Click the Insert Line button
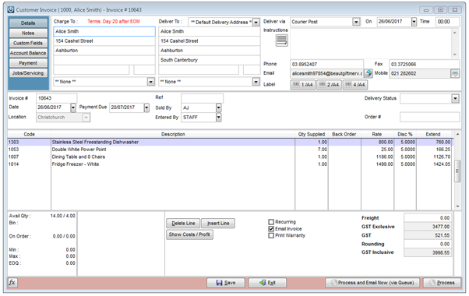469x296 pixels. [x=218, y=223]
